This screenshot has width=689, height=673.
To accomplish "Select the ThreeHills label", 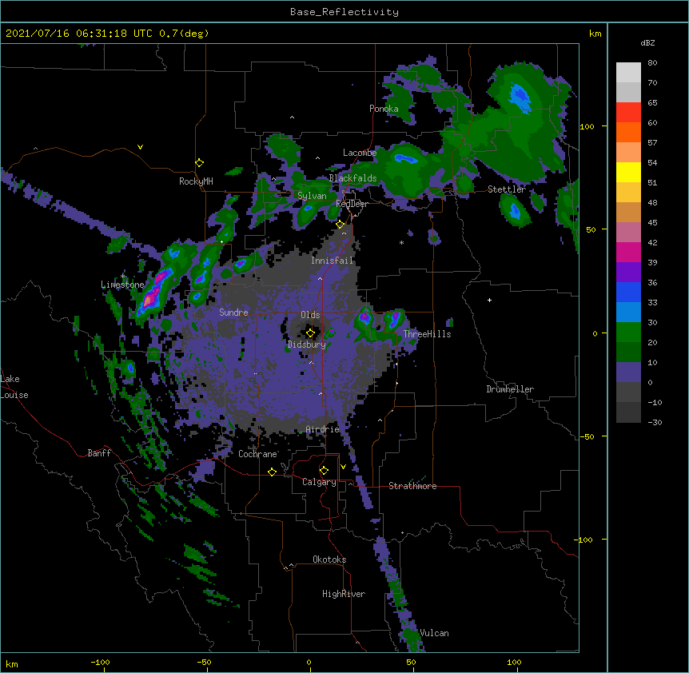I will click(427, 334).
